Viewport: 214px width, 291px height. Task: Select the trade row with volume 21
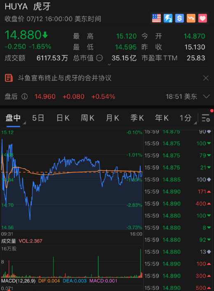click(178, 167)
